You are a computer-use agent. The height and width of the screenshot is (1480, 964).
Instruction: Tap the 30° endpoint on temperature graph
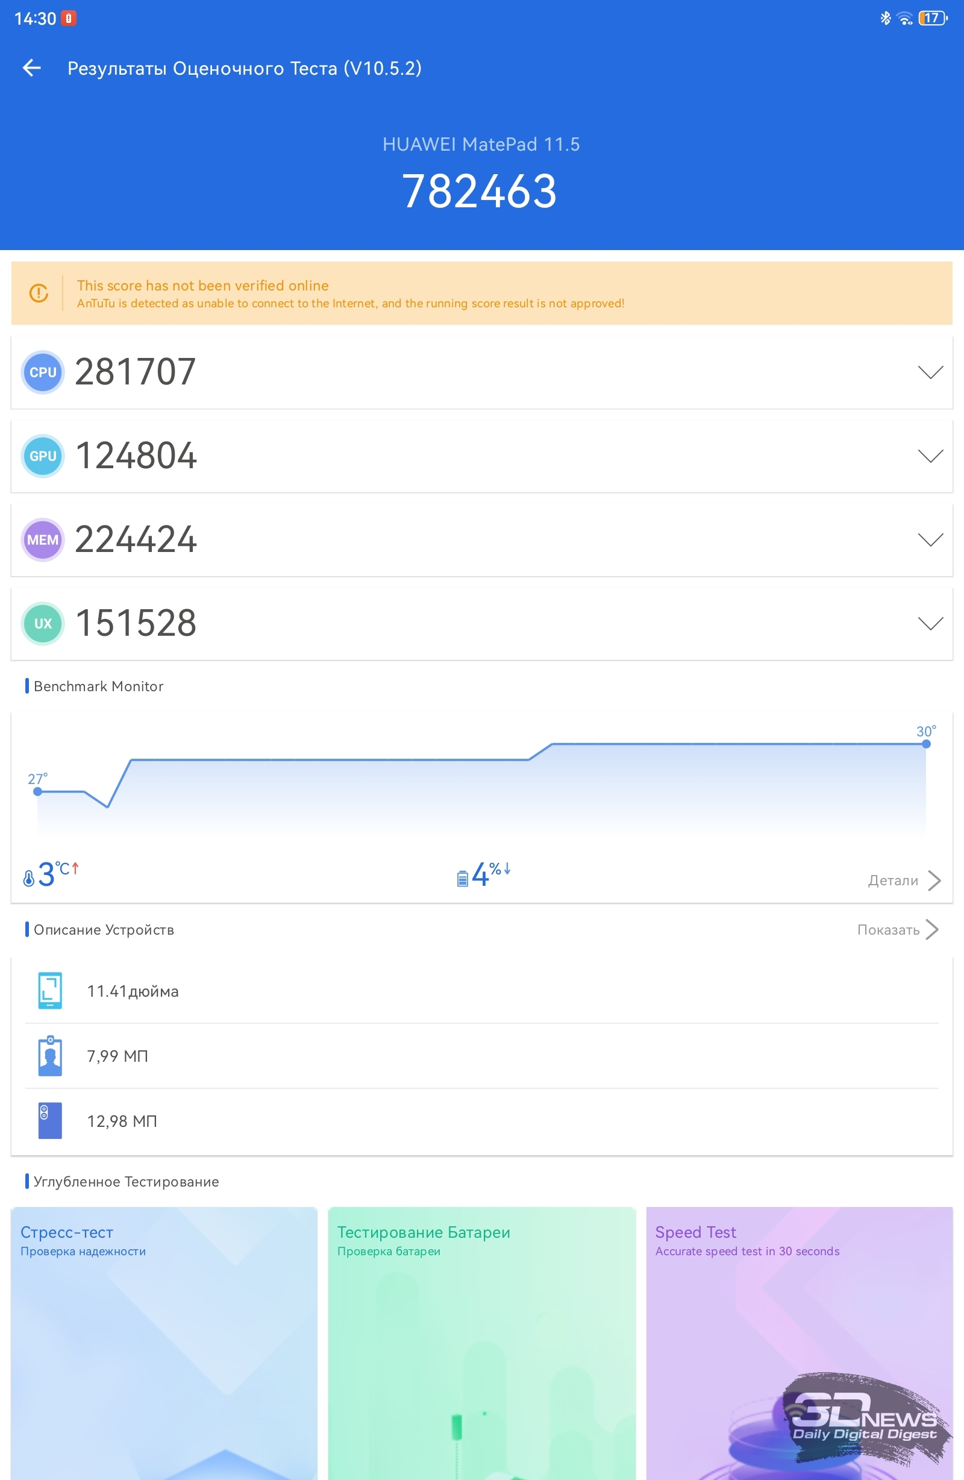926,744
